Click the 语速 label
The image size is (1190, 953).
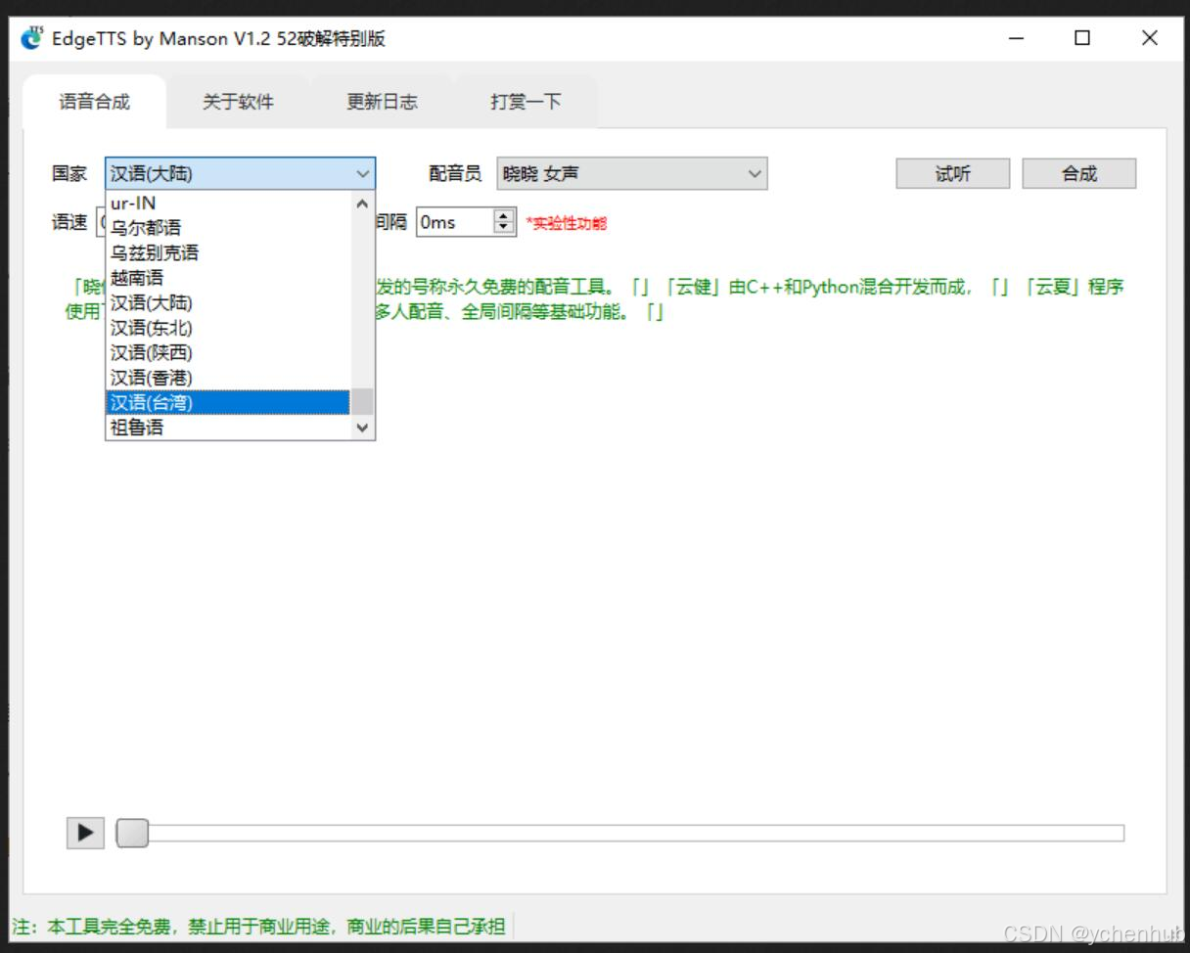click(69, 222)
